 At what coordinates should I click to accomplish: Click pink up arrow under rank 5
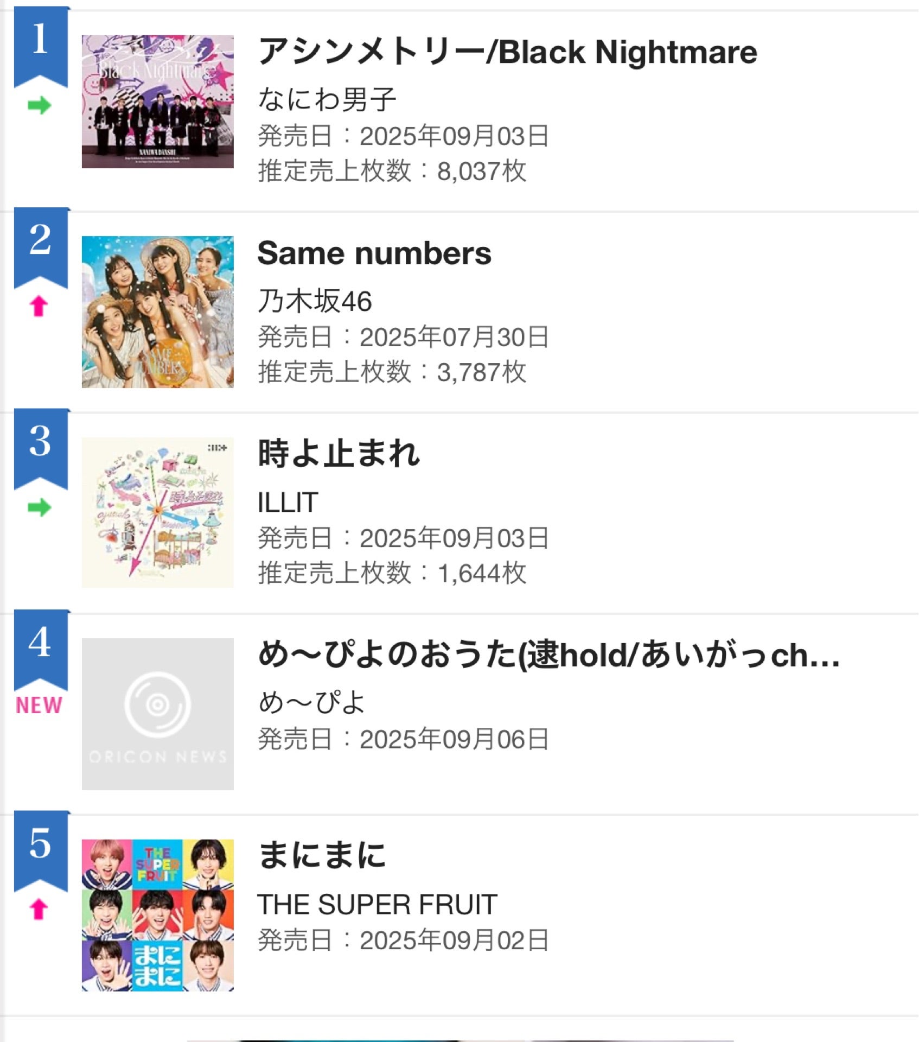click(39, 909)
